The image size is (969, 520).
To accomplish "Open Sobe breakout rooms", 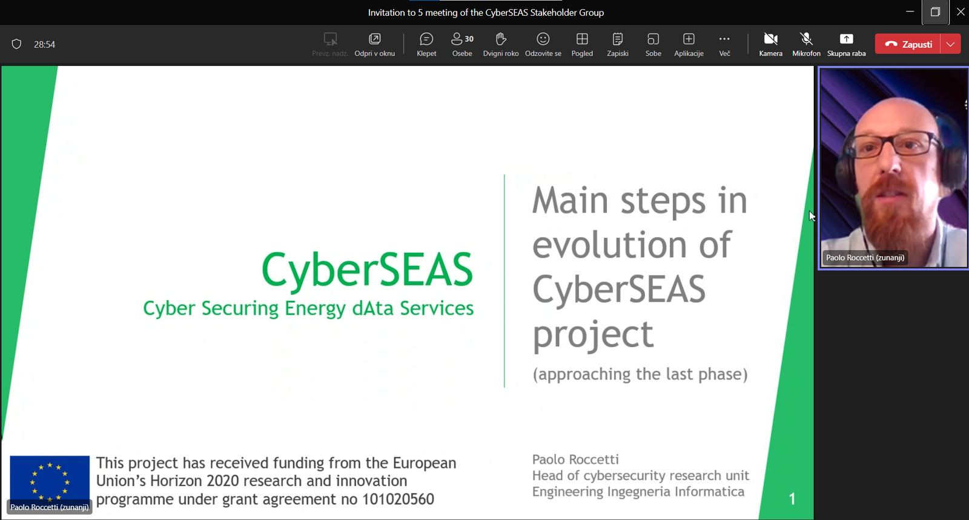I will coord(653,45).
